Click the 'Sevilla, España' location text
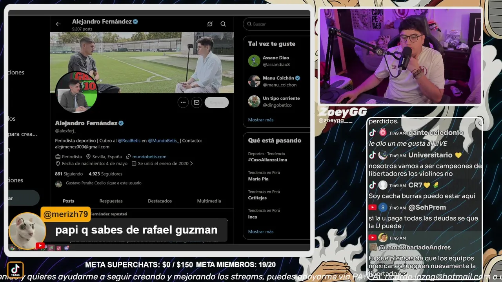The height and width of the screenshot is (282, 502). pos(107,157)
